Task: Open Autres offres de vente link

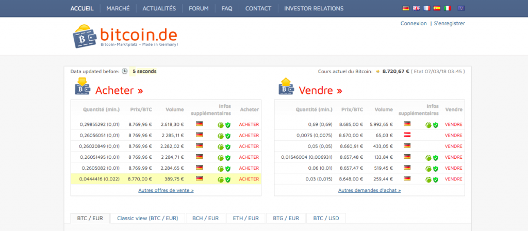Action: tap(166, 190)
